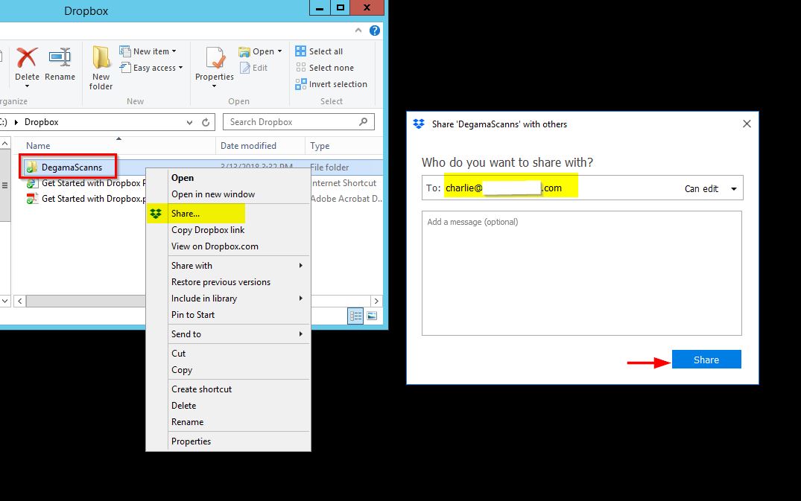The height and width of the screenshot is (501, 801).
Task: Open the Can edit permission dropdown
Action: pos(711,188)
